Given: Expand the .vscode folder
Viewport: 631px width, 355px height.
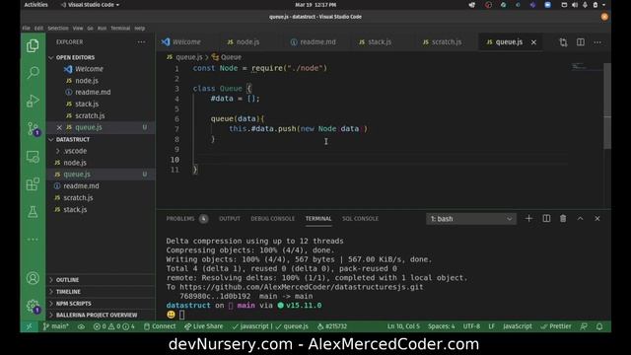Looking at the screenshot, I should click(x=75, y=151).
